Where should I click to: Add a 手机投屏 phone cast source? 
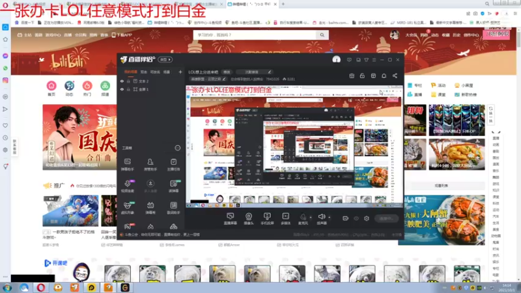[x=267, y=219]
